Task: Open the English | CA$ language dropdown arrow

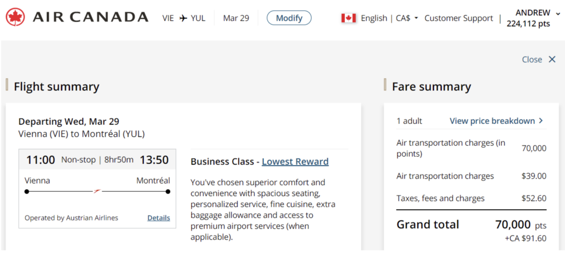Action: point(416,19)
